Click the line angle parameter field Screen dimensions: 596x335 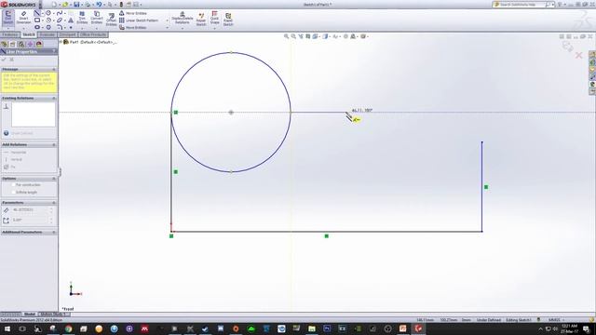pos(30,221)
